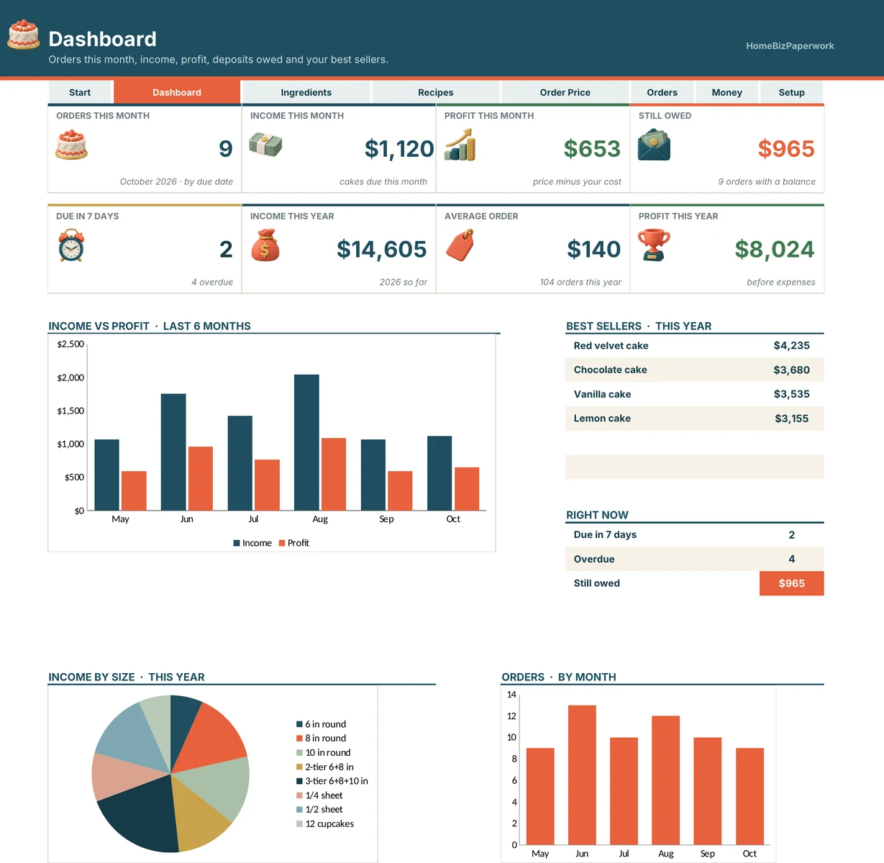
Task: Click the 'Due in 7 days' row in Right Now
Action: click(x=695, y=535)
